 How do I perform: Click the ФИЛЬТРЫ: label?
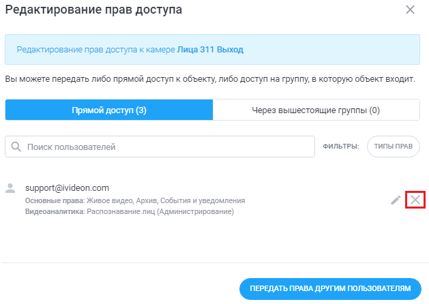(341, 147)
